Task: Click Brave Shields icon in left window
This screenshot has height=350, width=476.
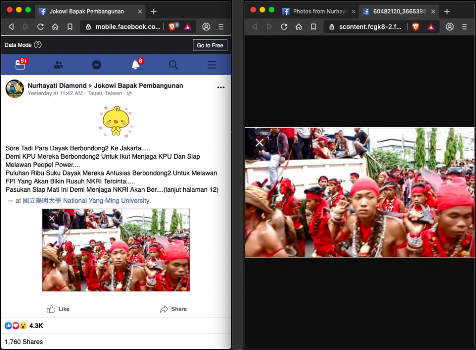Action: 172,27
